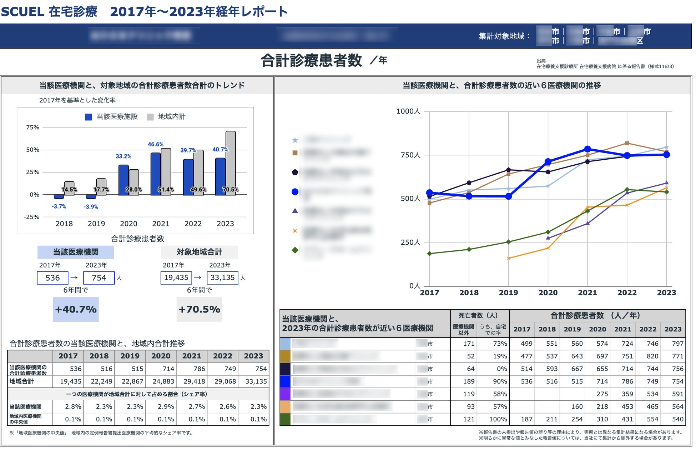Image resolution: width=696 pixels, height=450 pixels.
Task: Click the +40.7% growth badge
Action: coord(76,309)
